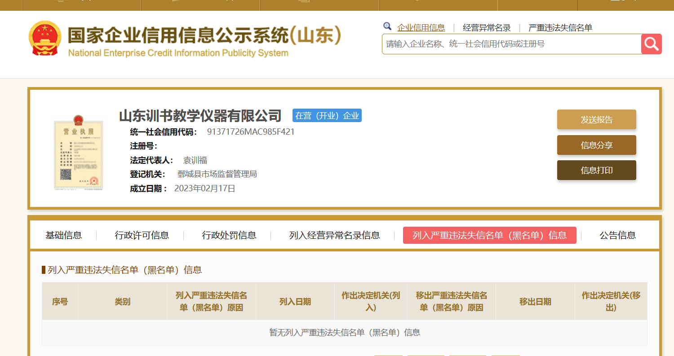Select the 企业信用信息 search category
674x356 pixels.
pyautogui.click(x=421, y=28)
